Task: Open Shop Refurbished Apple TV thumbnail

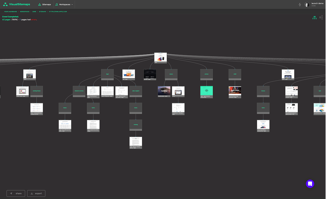Action: [291, 109]
